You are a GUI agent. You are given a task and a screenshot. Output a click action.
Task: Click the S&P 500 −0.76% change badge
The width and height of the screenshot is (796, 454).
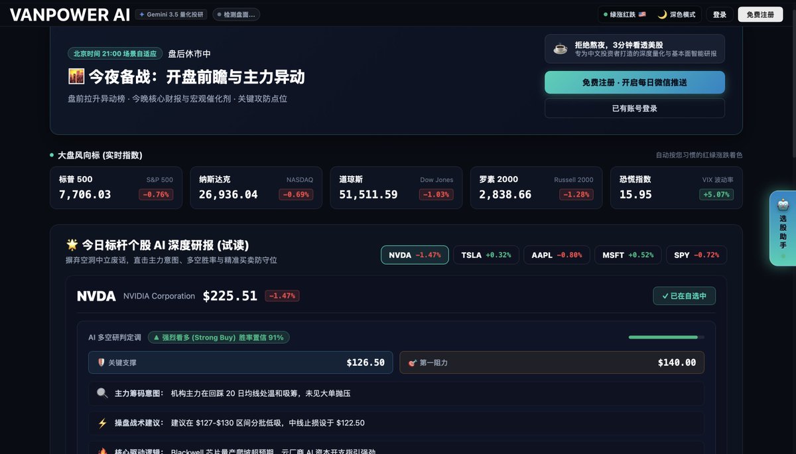[x=156, y=194]
